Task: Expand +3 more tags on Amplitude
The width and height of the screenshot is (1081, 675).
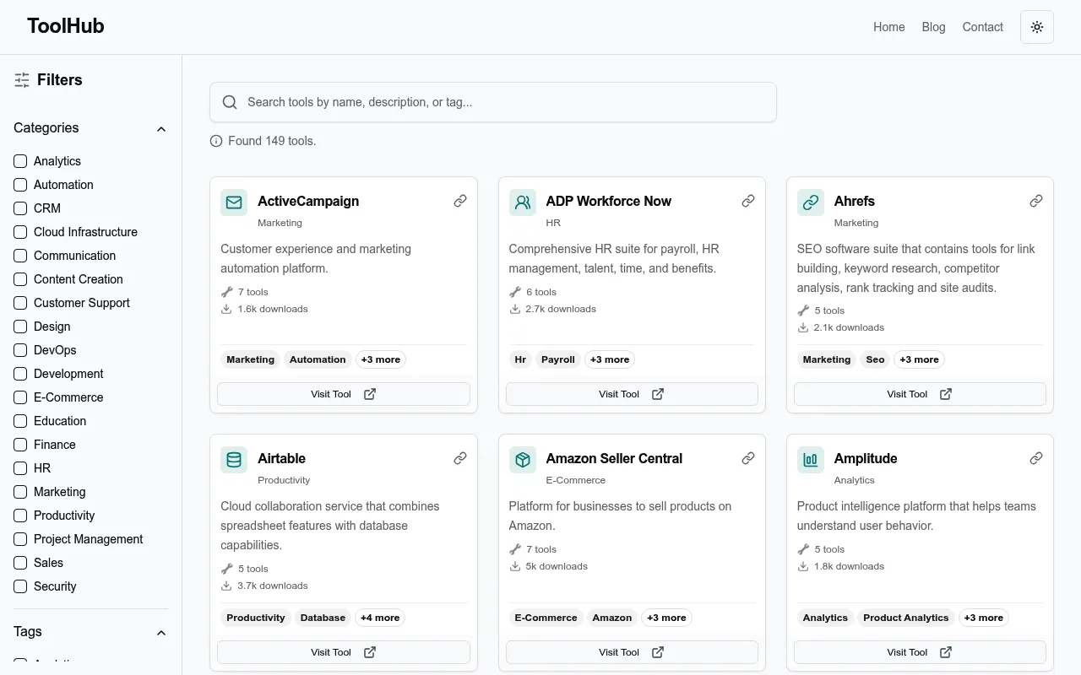Action: pos(984,618)
